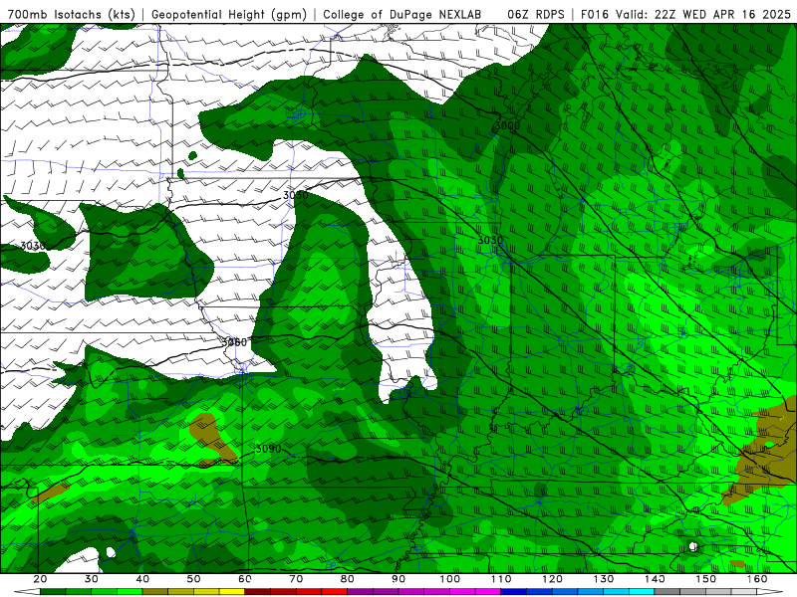Click the 50 kt color scale label

pos(193,579)
